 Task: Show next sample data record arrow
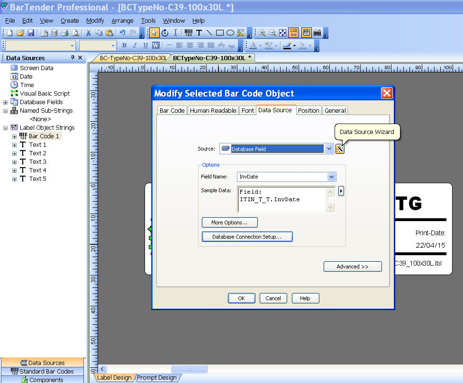[341, 191]
